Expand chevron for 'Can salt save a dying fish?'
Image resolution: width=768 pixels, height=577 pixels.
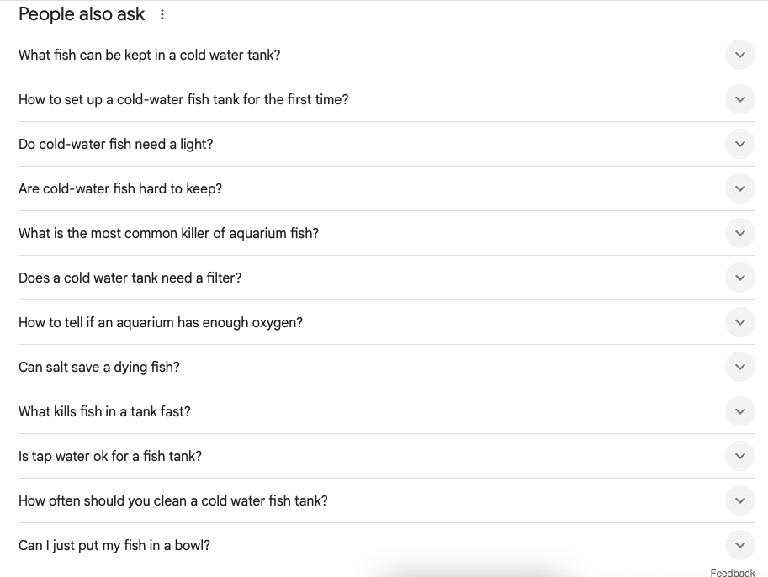pos(740,368)
